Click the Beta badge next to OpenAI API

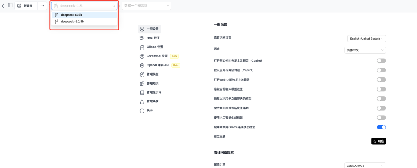(x=176, y=65)
